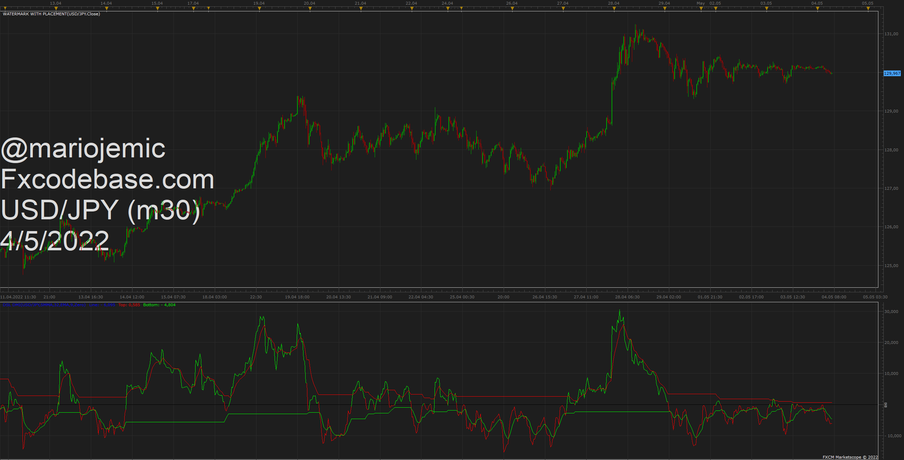Select the May month marker triangle

(701, 9)
